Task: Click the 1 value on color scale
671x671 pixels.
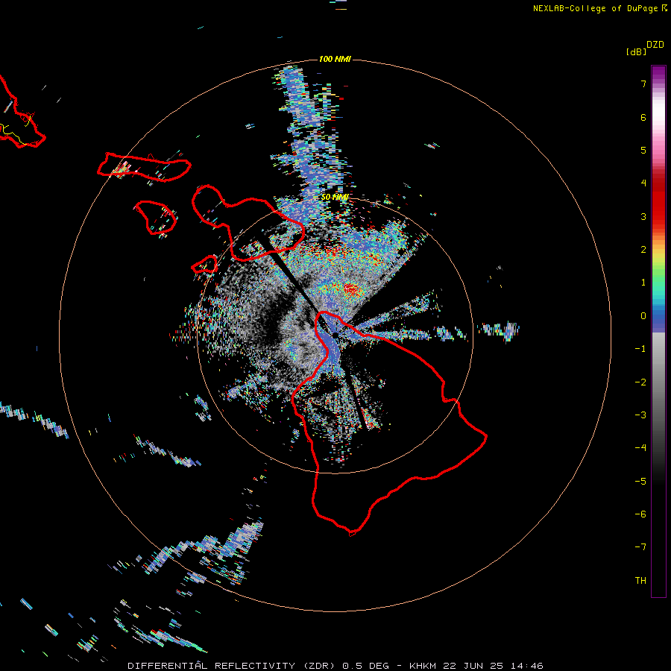Action: pos(643,283)
